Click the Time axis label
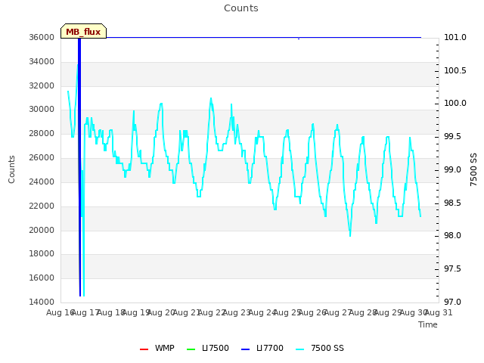This screenshot has height=363, width=484. [428, 324]
